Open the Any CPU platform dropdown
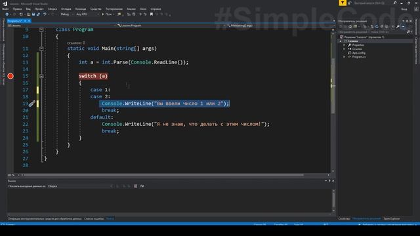This screenshot has height=236, width=420. click(x=87, y=14)
